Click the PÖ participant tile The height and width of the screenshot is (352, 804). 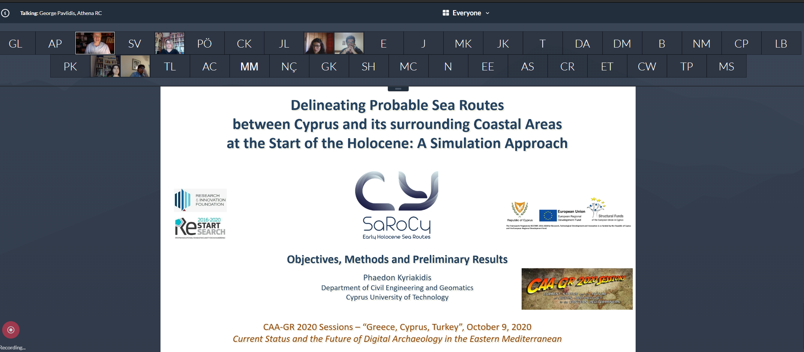pos(204,43)
